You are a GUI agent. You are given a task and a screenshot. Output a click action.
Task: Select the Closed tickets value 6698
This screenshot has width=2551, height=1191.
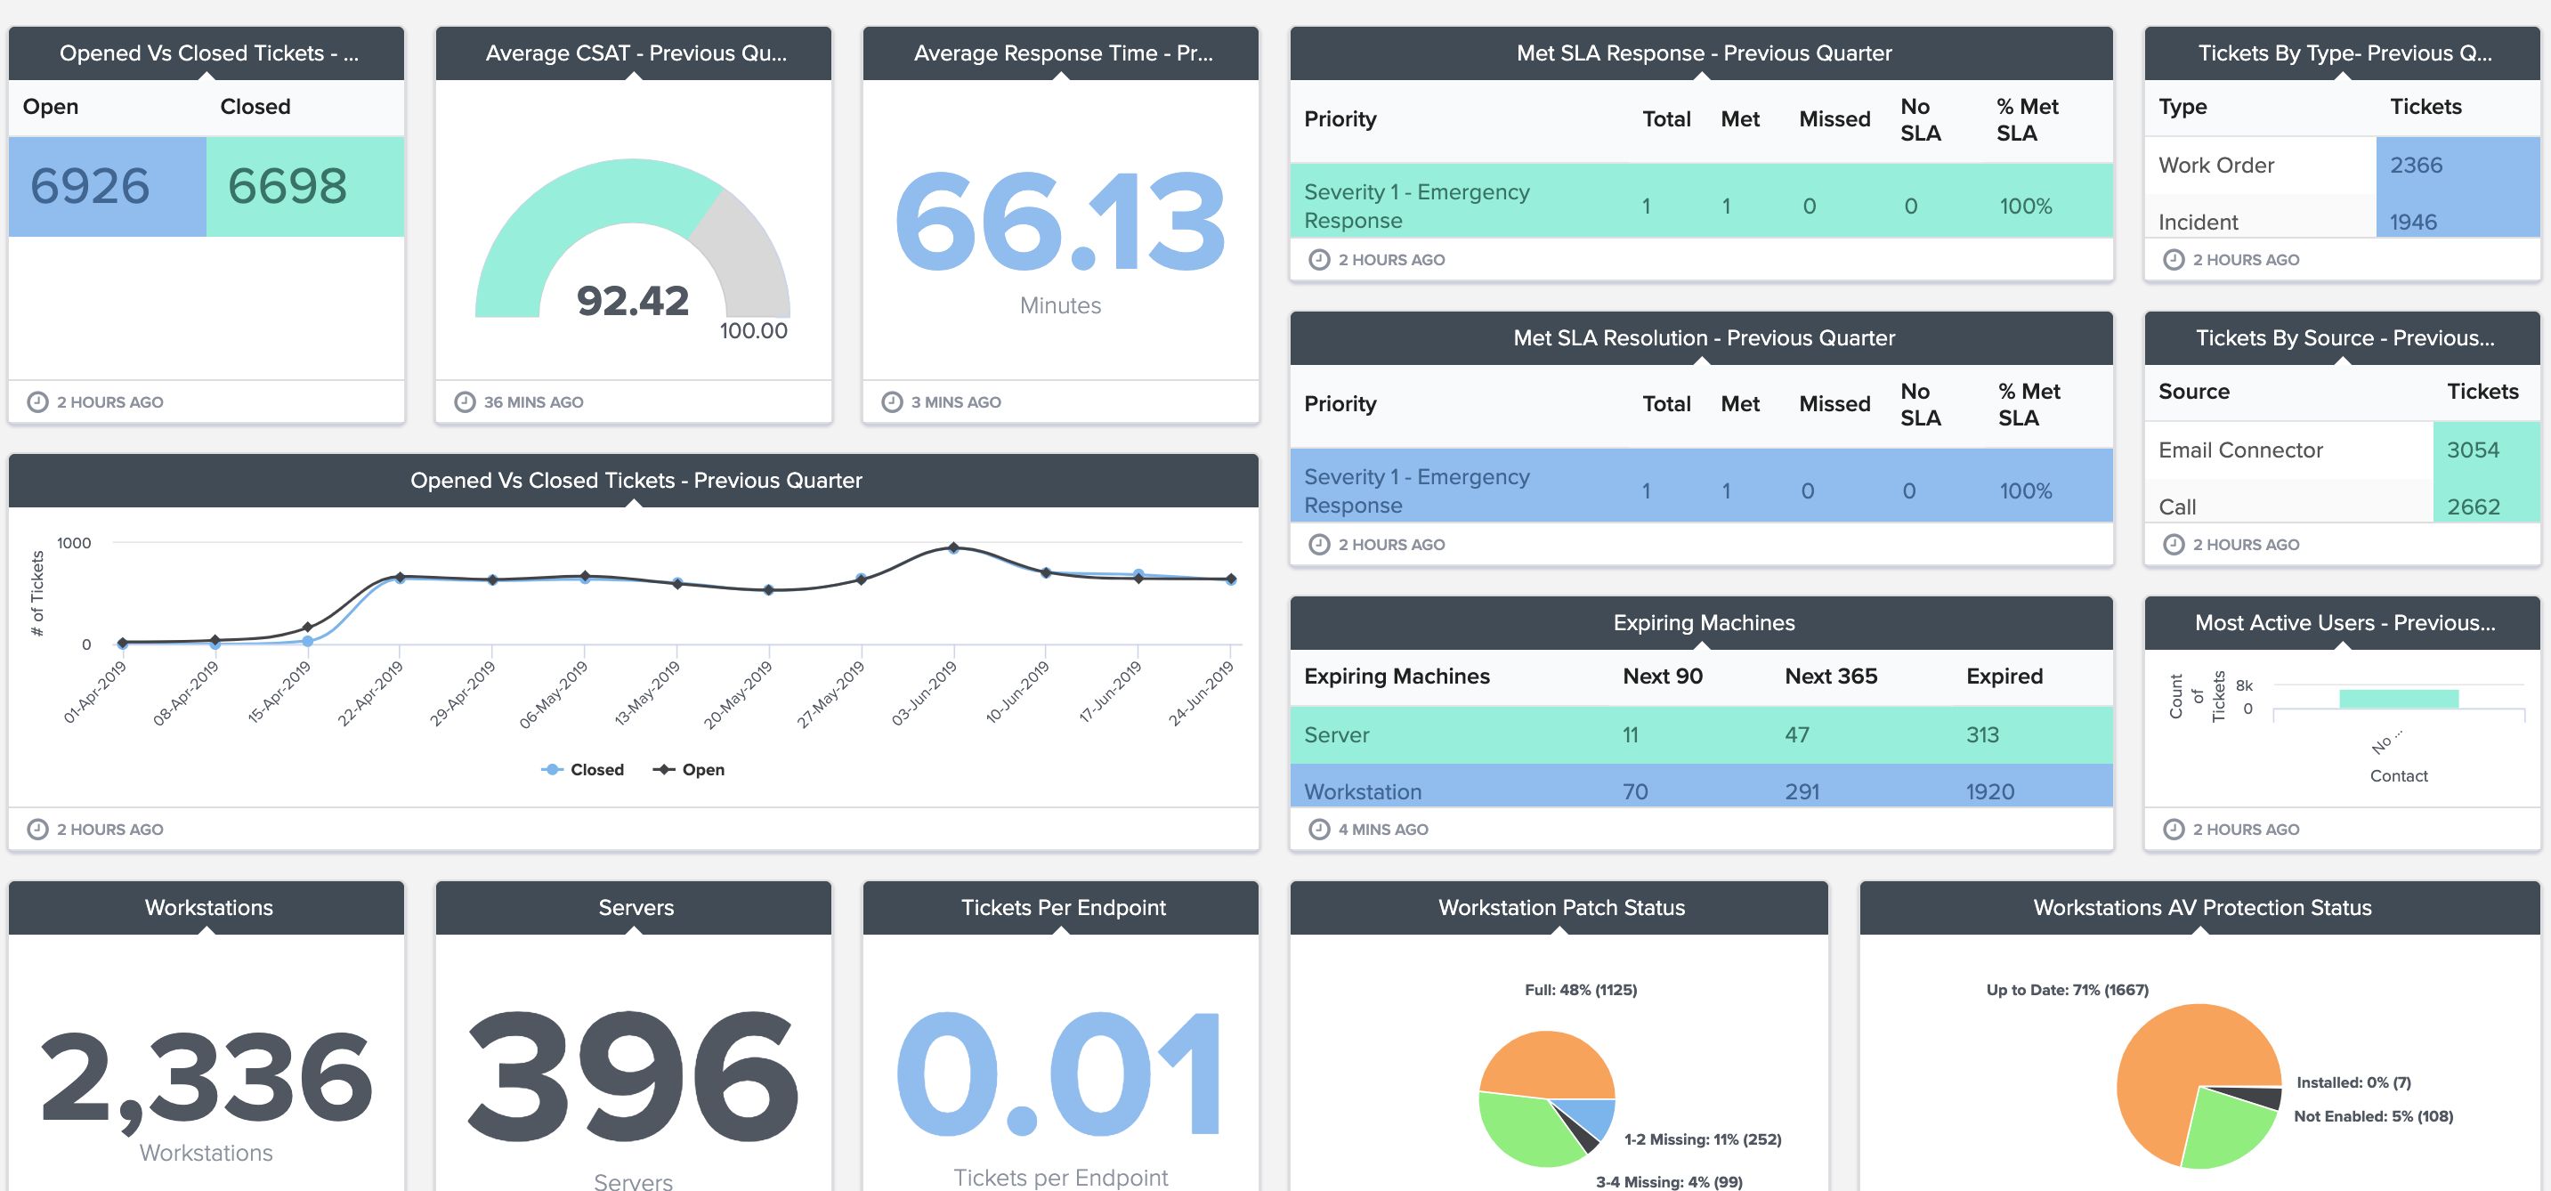tap(287, 186)
